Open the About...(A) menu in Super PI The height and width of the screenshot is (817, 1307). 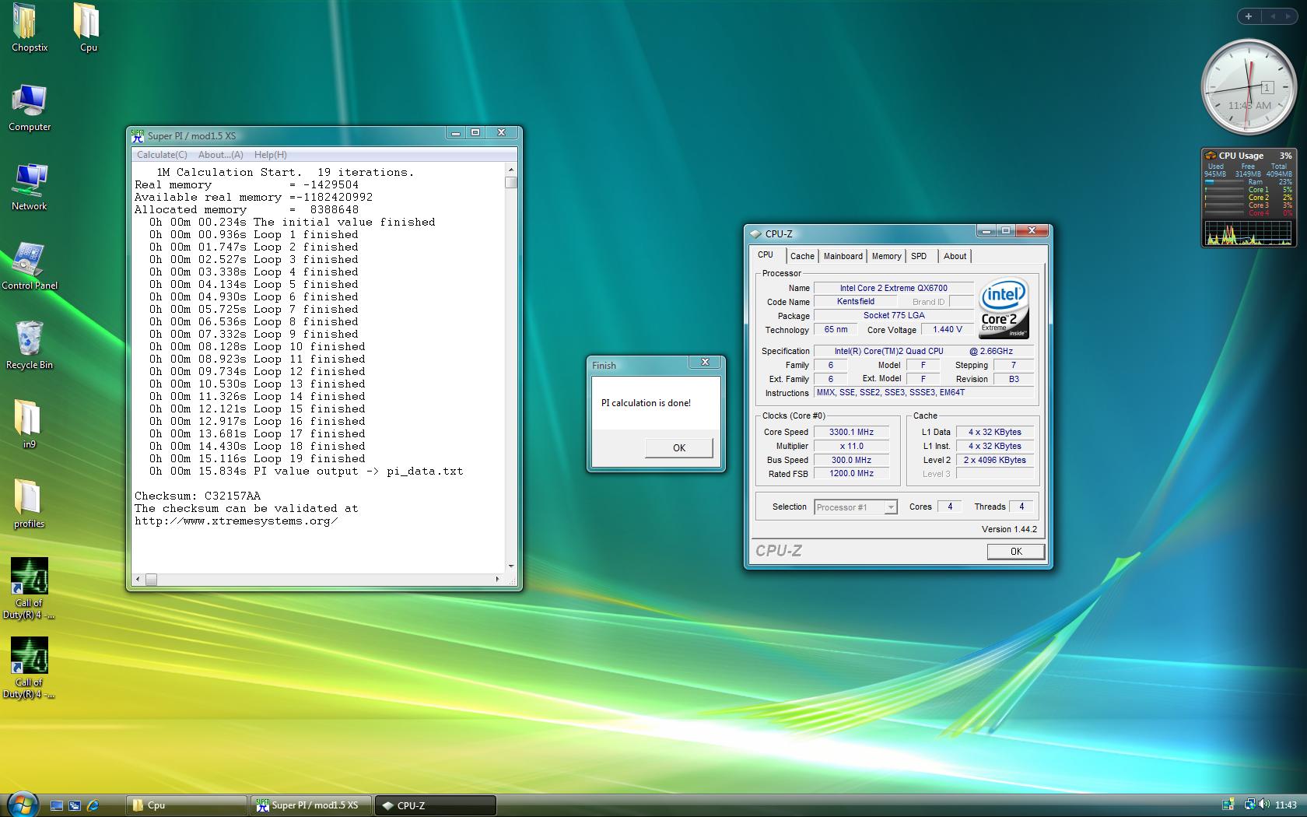(x=220, y=155)
